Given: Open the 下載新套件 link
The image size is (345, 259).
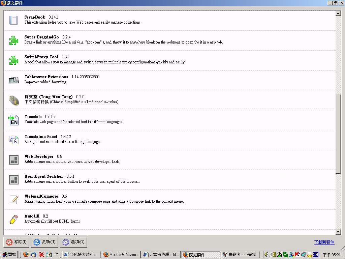Looking at the screenshot, I should coord(324,242).
